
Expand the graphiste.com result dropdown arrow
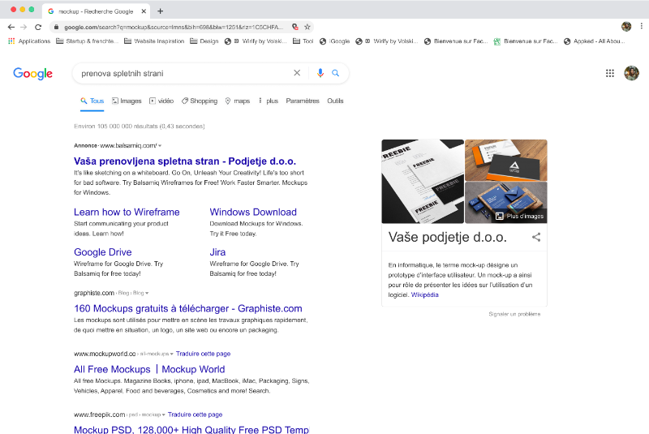click(x=147, y=293)
